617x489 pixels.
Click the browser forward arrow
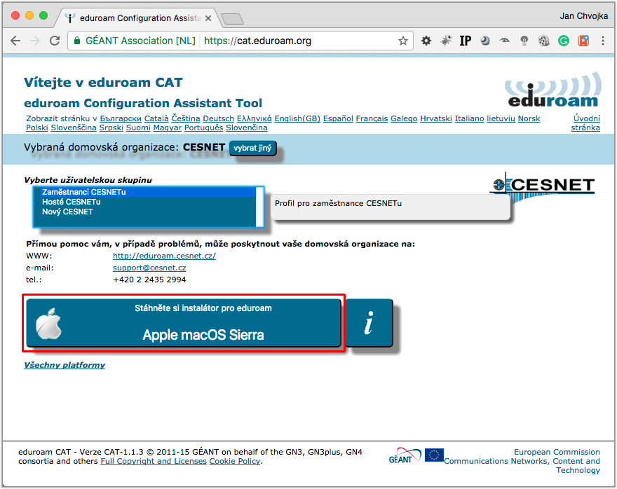pyautogui.click(x=35, y=41)
